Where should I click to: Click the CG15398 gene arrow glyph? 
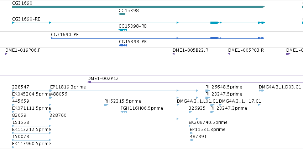click(x=122, y=14)
